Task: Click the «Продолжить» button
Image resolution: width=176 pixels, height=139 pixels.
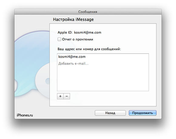Action: 143,113
